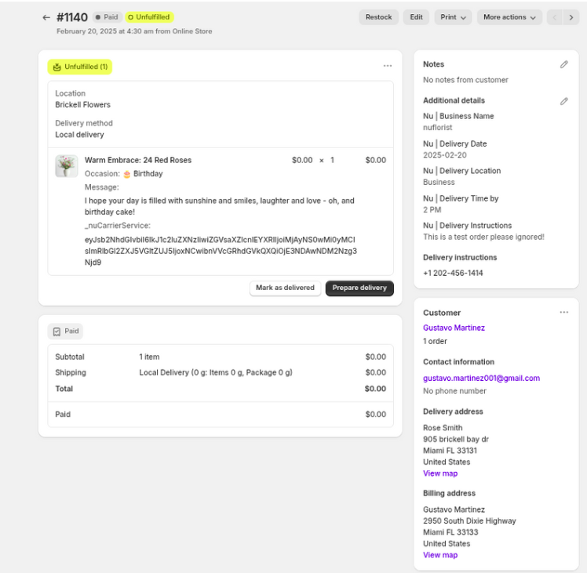Mark the order as delivered
Viewport: 587px width, 573px height.
pyautogui.click(x=285, y=288)
